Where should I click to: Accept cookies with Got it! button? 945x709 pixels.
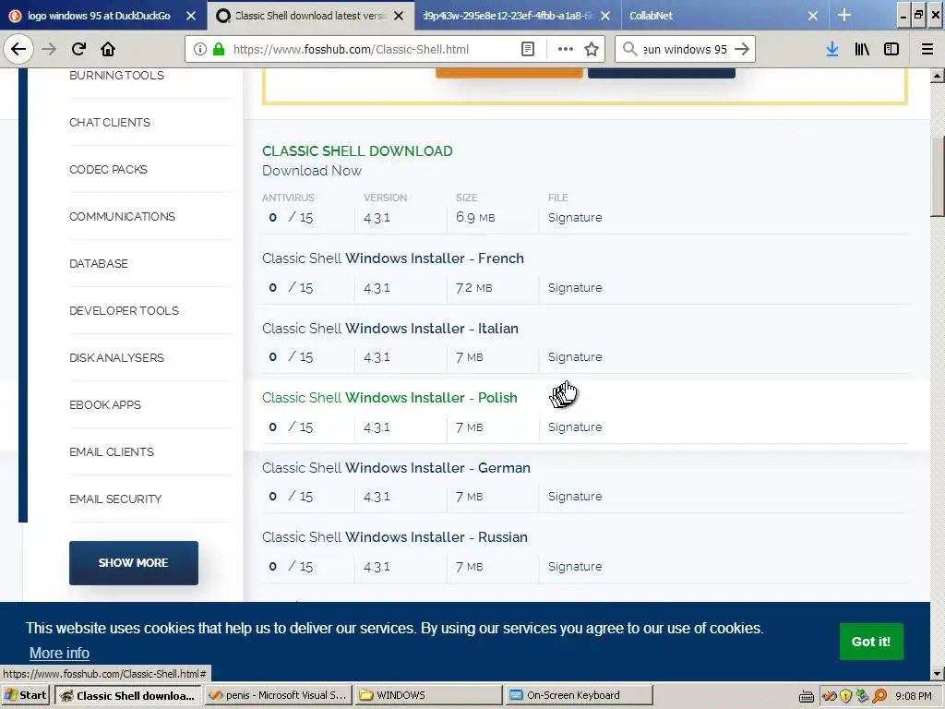[871, 642]
